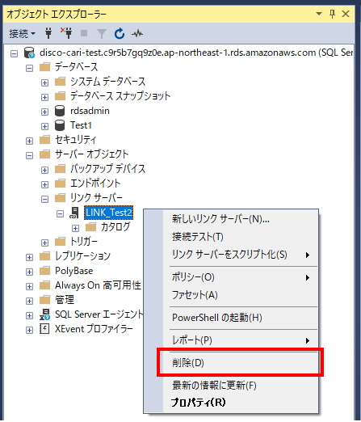Expand the Test1 database
Screen dimensions: 361x422
[44, 126]
